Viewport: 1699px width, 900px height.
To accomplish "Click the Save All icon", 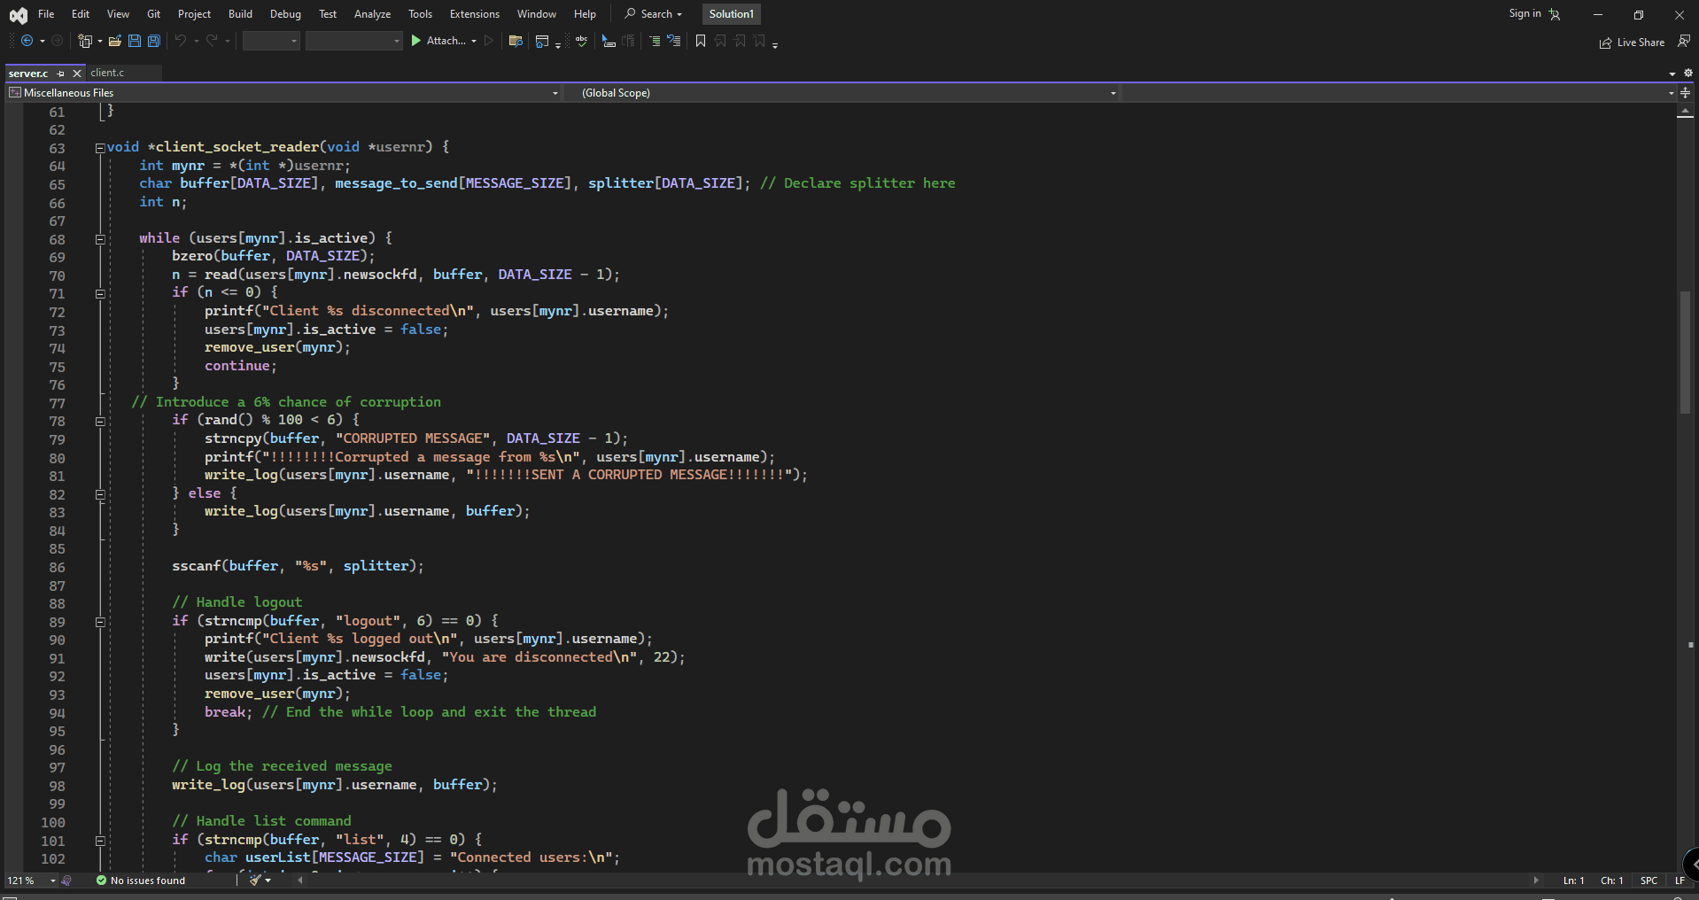I will coord(153,41).
